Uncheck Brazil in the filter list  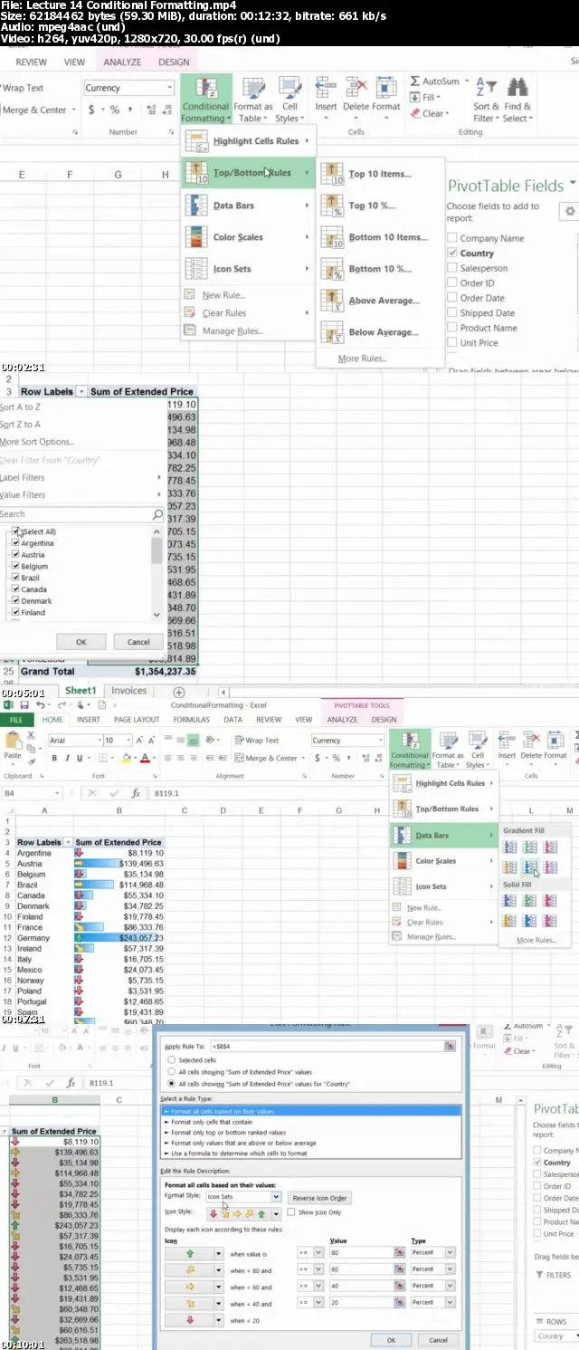[14, 578]
